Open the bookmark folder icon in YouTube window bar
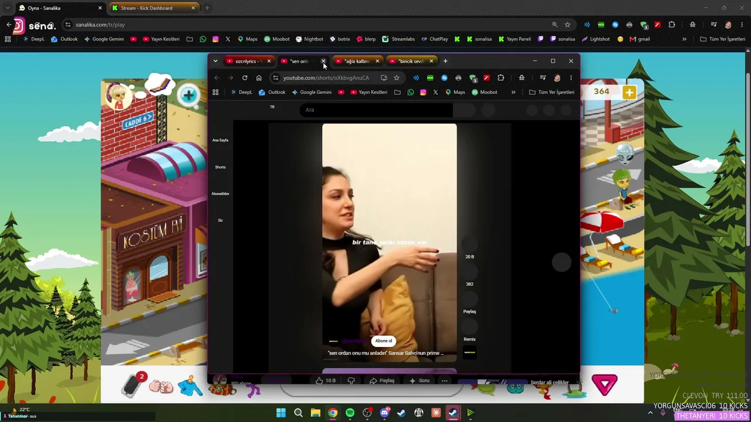 tap(397, 92)
